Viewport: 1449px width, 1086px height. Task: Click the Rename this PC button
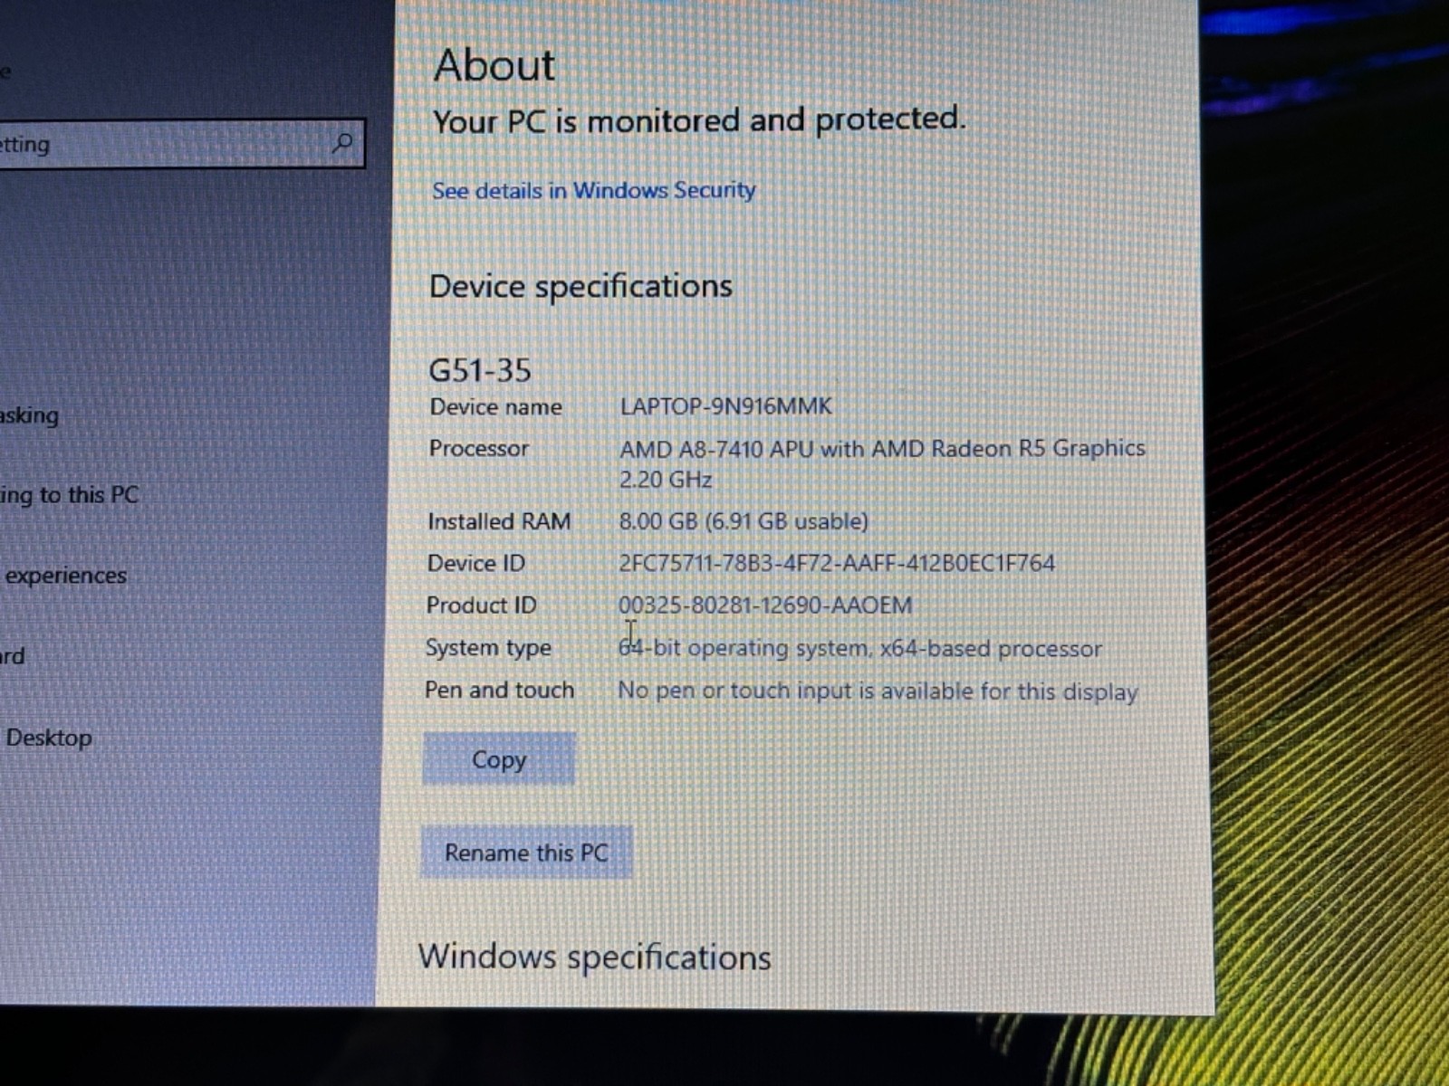526,853
